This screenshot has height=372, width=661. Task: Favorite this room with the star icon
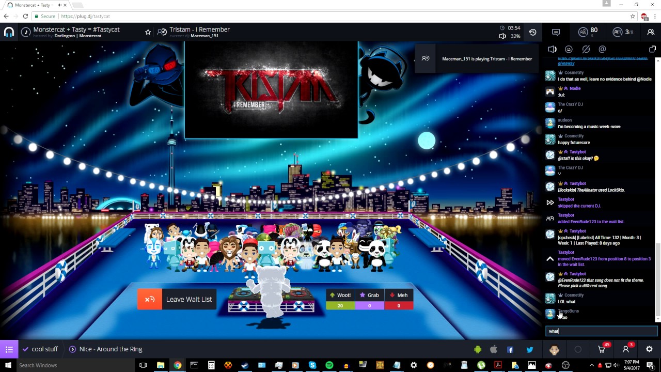(x=148, y=32)
